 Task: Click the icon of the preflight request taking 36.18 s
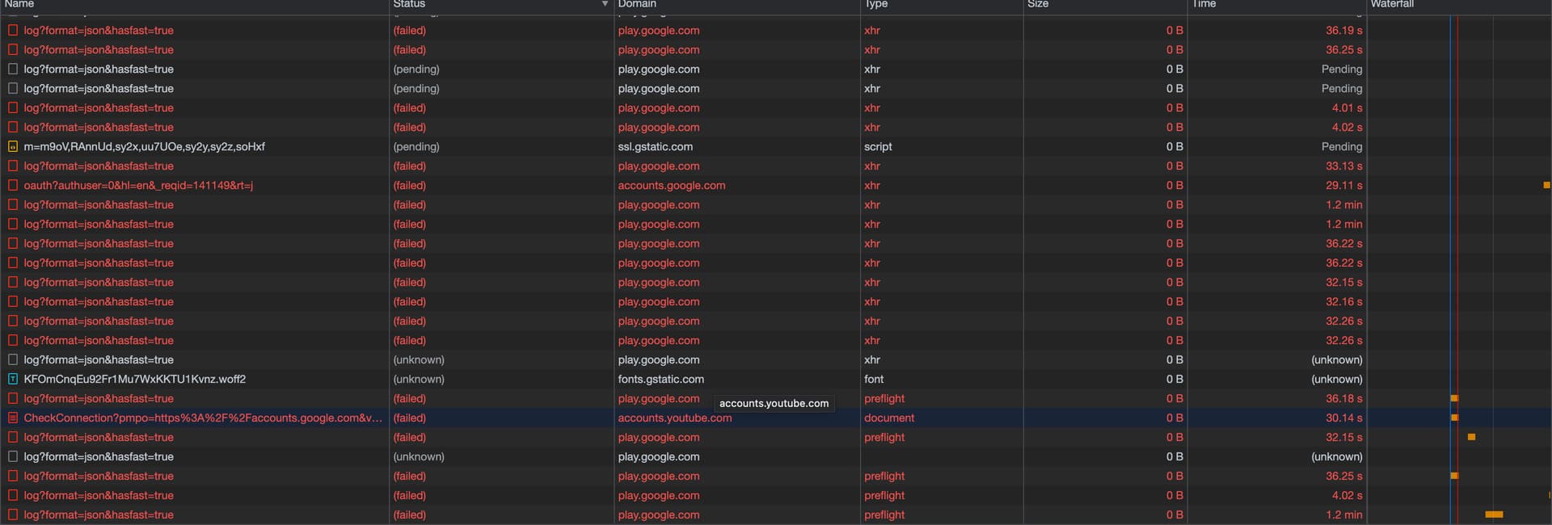click(12, 399)
